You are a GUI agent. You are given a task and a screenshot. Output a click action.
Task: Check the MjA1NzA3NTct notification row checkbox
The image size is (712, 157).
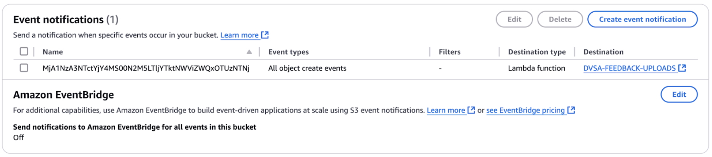pyautogui.click(x=24, y=68)
